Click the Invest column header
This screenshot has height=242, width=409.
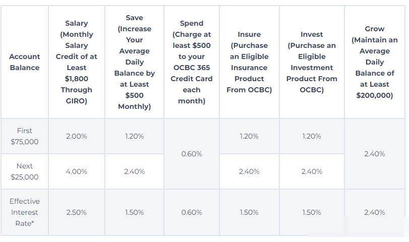point(312,62)
